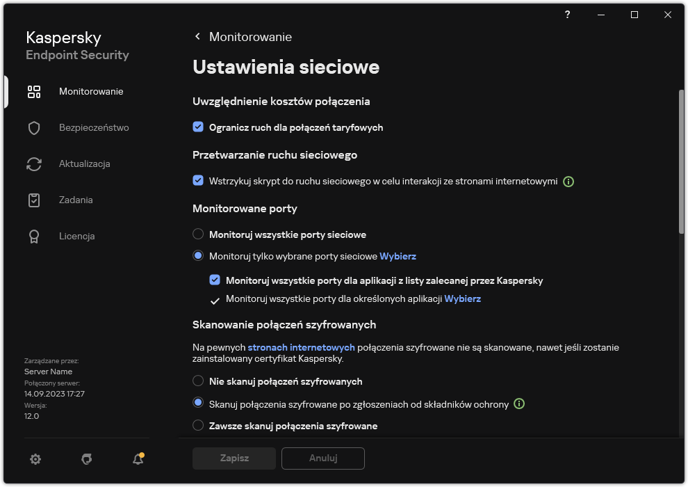Go back using the Monitorowanie back arrow

point(197,36)
